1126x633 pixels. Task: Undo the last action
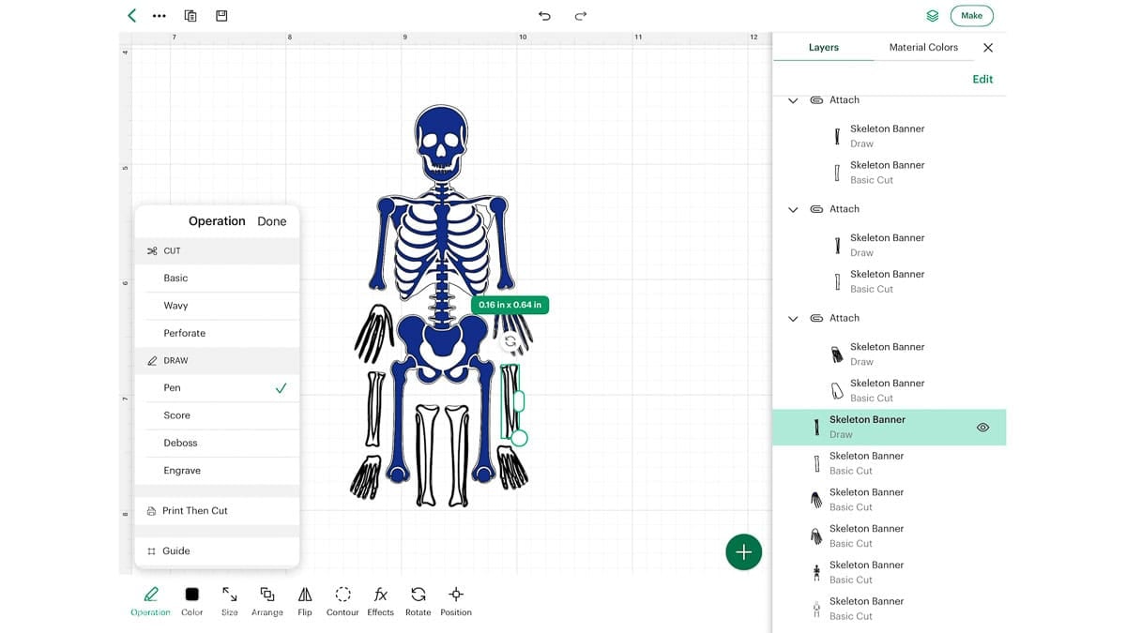click(544, 16)
